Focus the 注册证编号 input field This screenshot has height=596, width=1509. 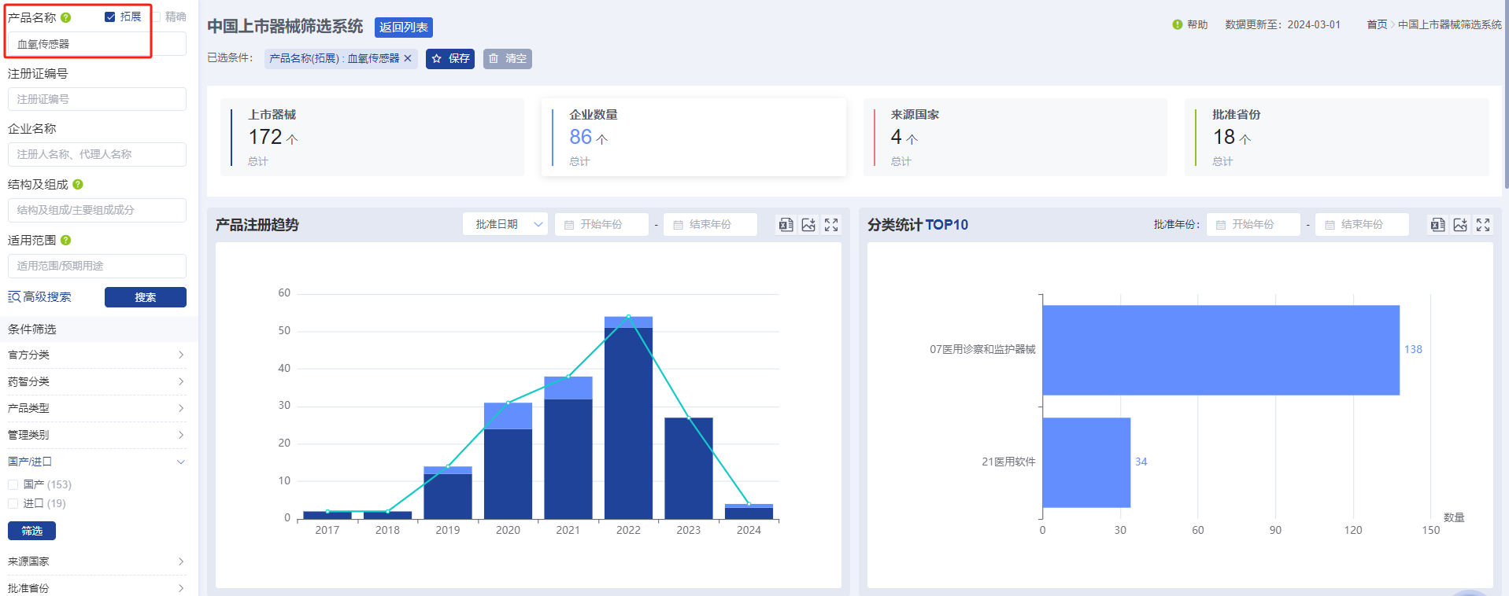click(97, 99)
